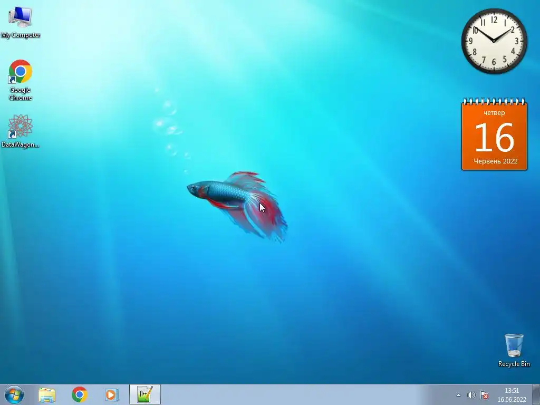Image resolution: width=540 pixels, height=405 pixels.
Task: Open Action Center flag tray icon
Action: click(x=484, y=395)
